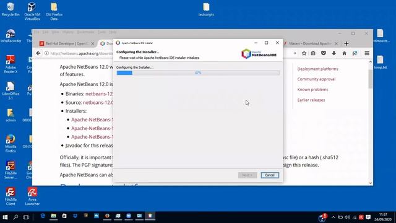Cancel the NetBeans installer setup
This screenshot has width=396, height=223.
click(270, 175)
